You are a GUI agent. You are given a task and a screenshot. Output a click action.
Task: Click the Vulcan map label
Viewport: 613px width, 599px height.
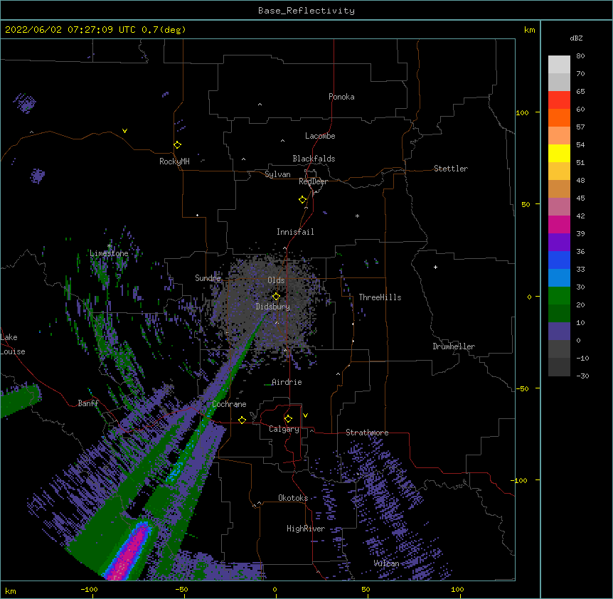[x=386, y=563]
